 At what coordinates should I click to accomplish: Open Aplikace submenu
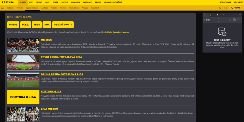tap(45, 8)
